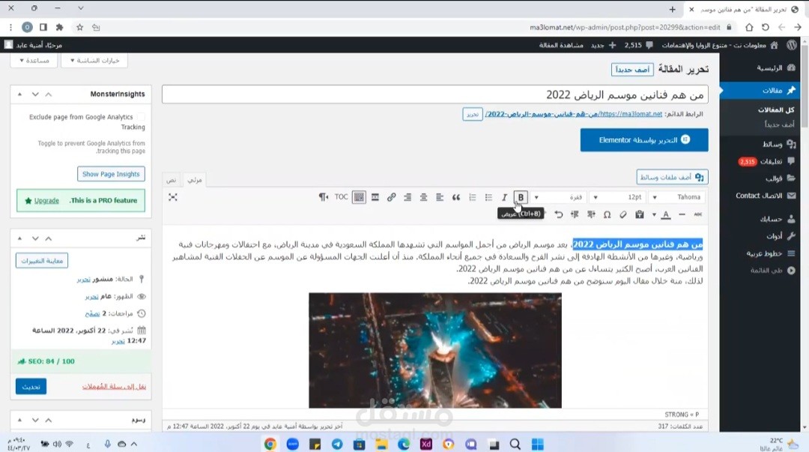Viewport: 809px width, 452px height.
Task: Click the undo arrow in the toolbar
Action: tap(560, 214)
